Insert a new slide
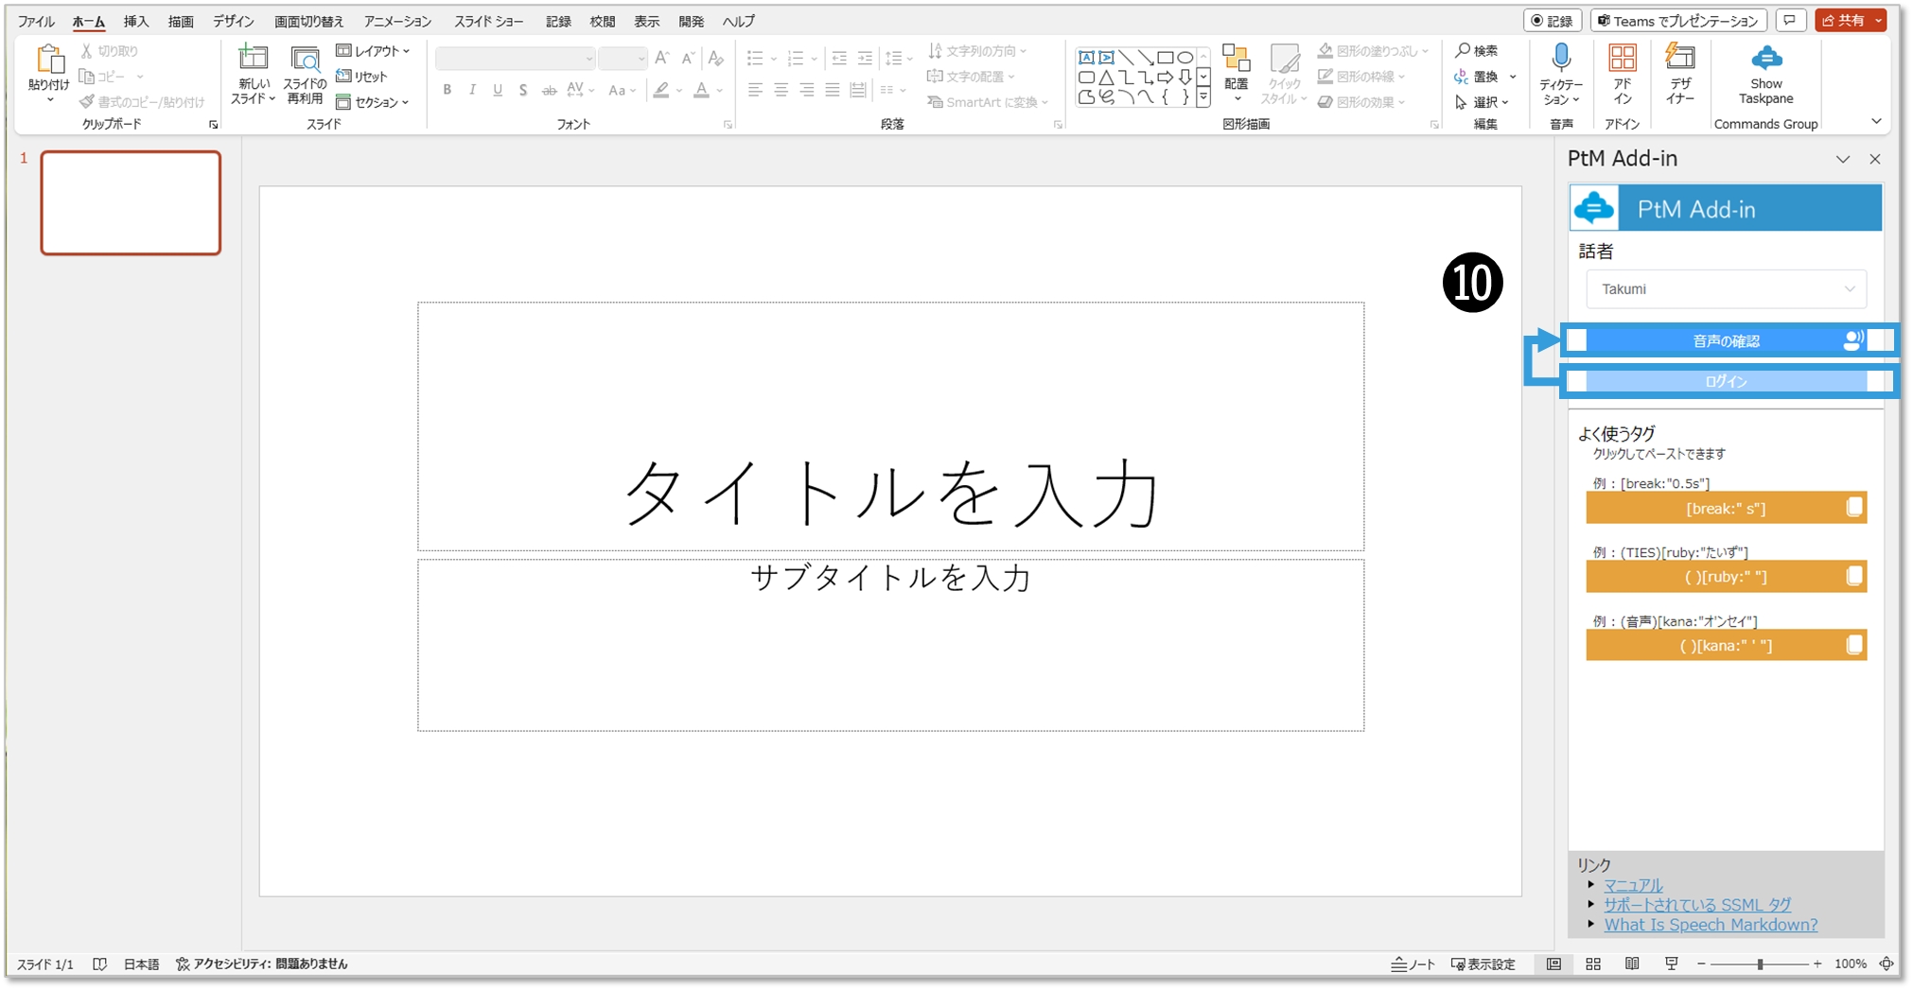The image size is (1913, 990). 253,61
